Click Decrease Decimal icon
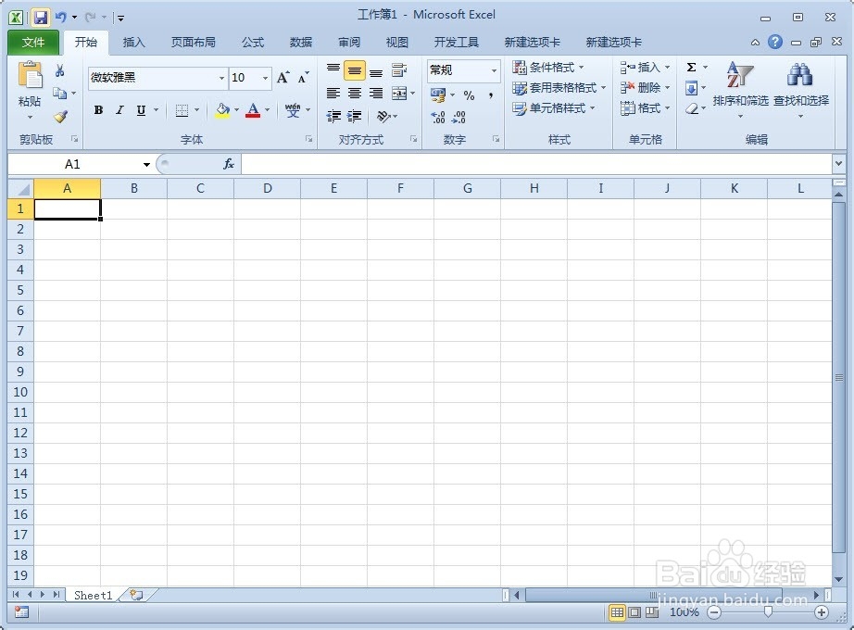 459,117
